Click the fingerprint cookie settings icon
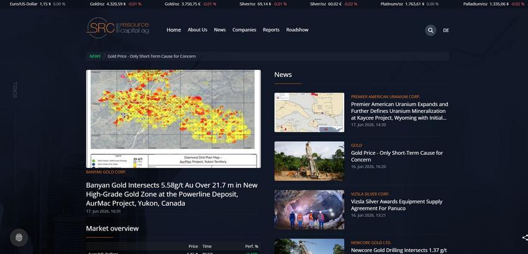Screen dimensions: 528x254 coord(19,237)
